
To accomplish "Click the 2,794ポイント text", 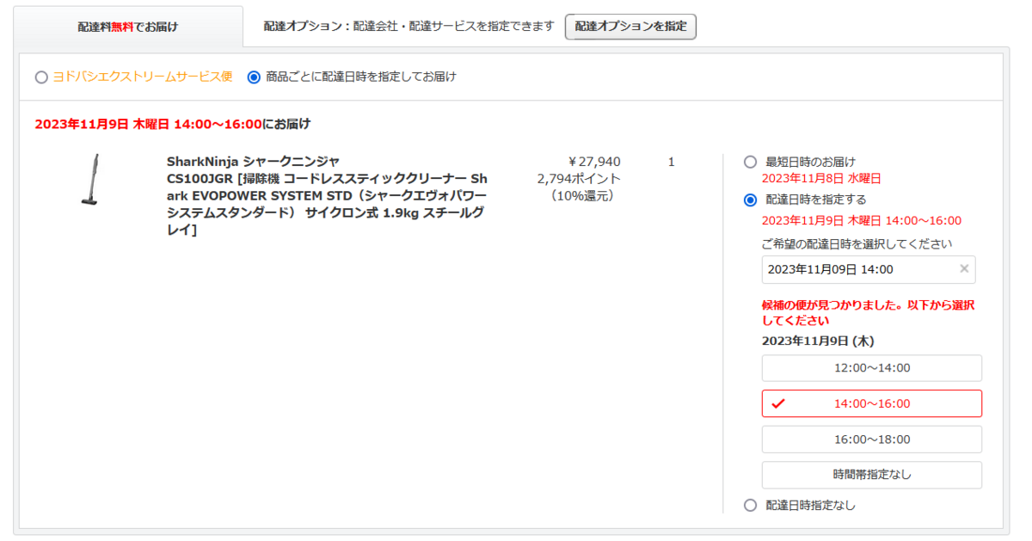I will coord(579,179).
